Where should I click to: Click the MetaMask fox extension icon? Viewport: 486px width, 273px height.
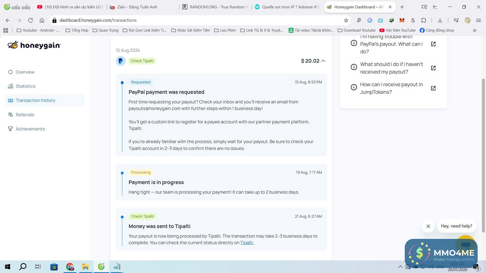click(402, 20)
